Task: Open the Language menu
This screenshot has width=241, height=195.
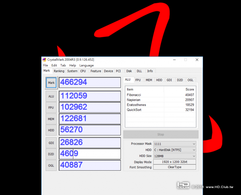Action: 86,65
